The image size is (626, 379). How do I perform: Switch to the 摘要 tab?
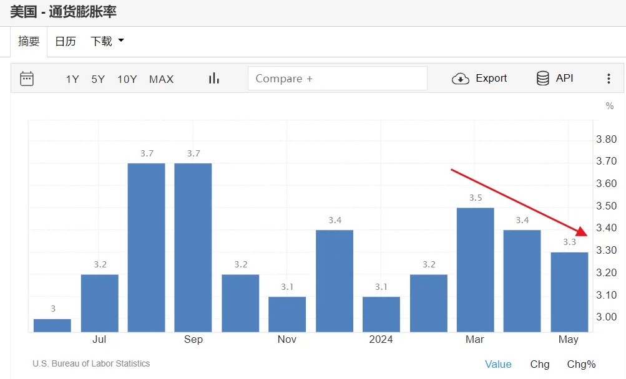(x=29, y=42)
